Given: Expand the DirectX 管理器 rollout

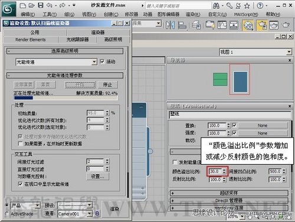Looking at the screenshot, I should click(x=229, y=201).
